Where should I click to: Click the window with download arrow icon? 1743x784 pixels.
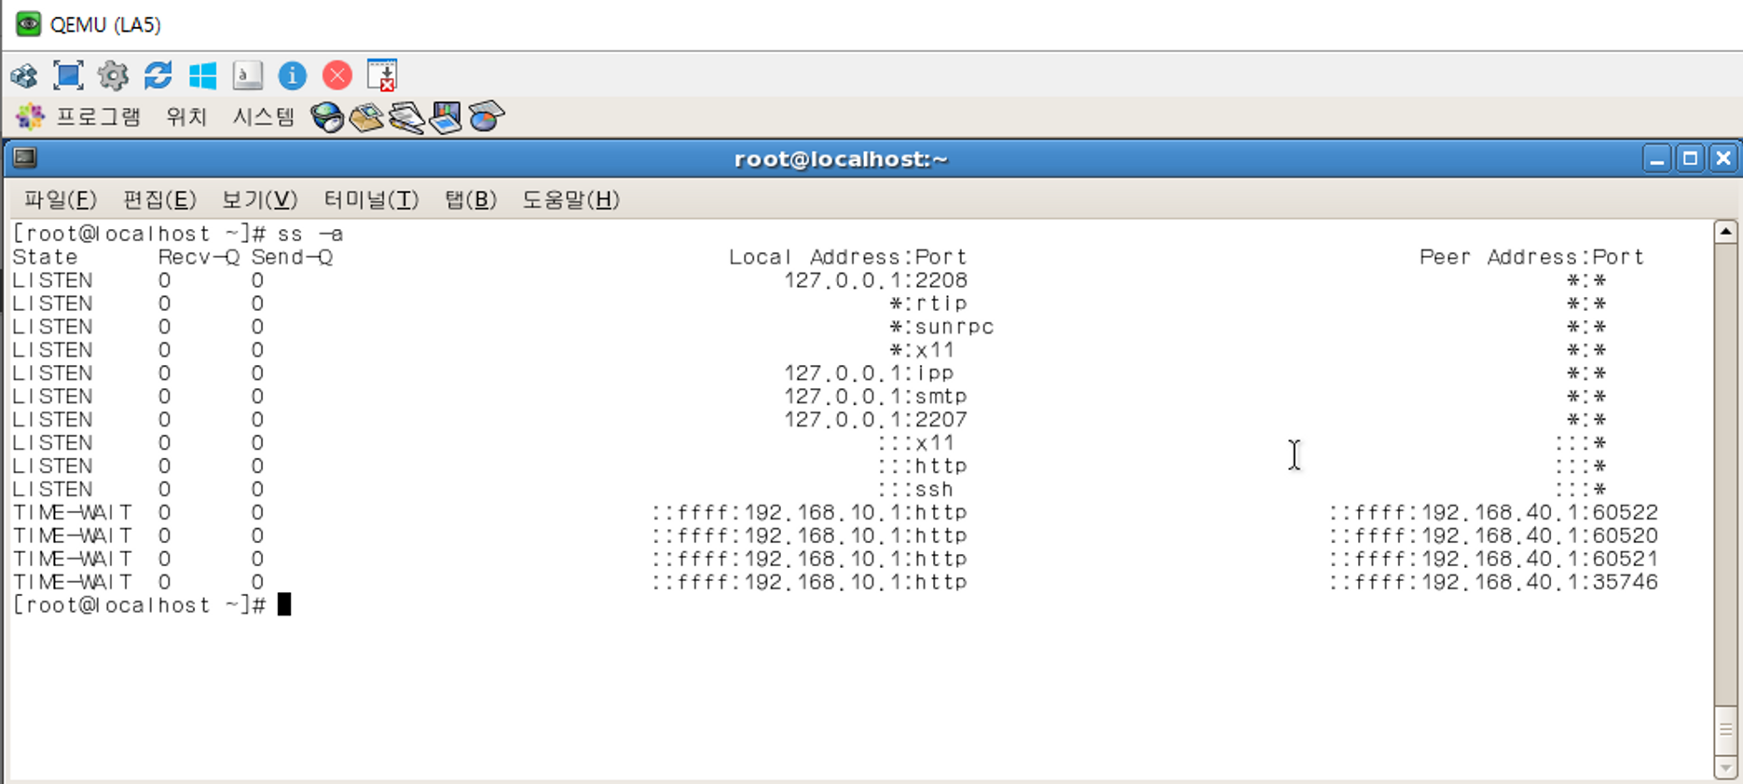pyautogui.click(x=382, y=75)
